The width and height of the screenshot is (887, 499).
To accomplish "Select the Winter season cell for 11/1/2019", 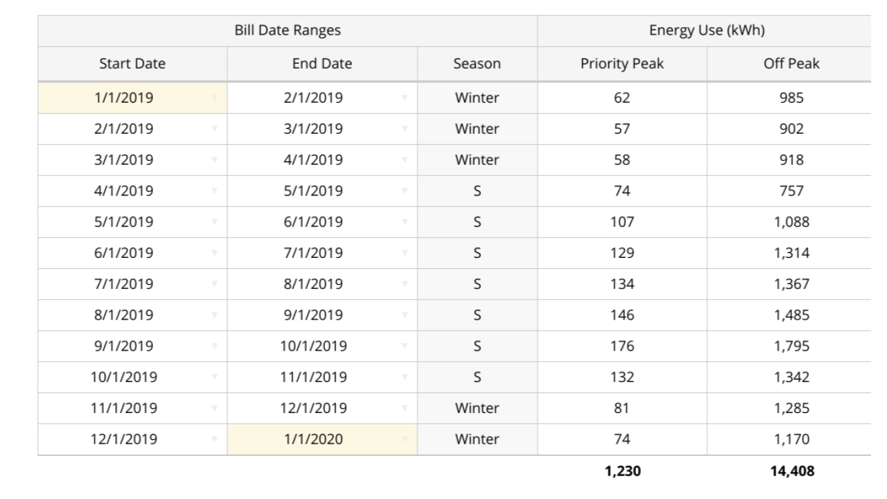I will click(477, 409).
